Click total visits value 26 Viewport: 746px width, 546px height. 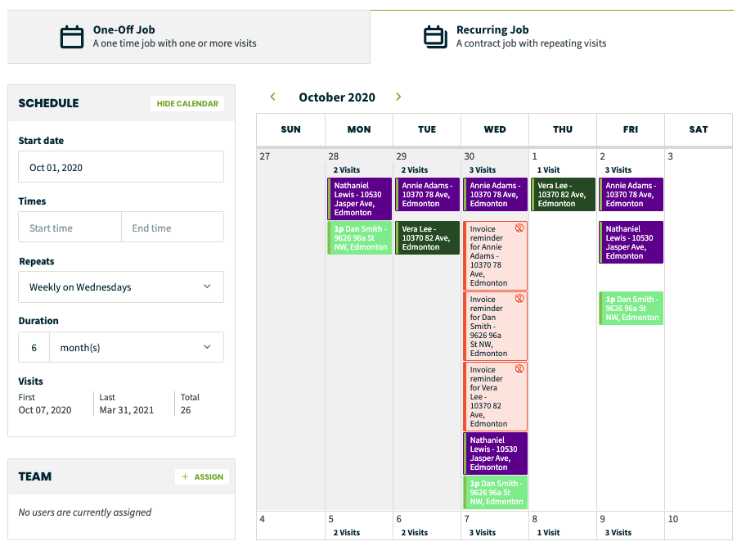tap(186, 410)
